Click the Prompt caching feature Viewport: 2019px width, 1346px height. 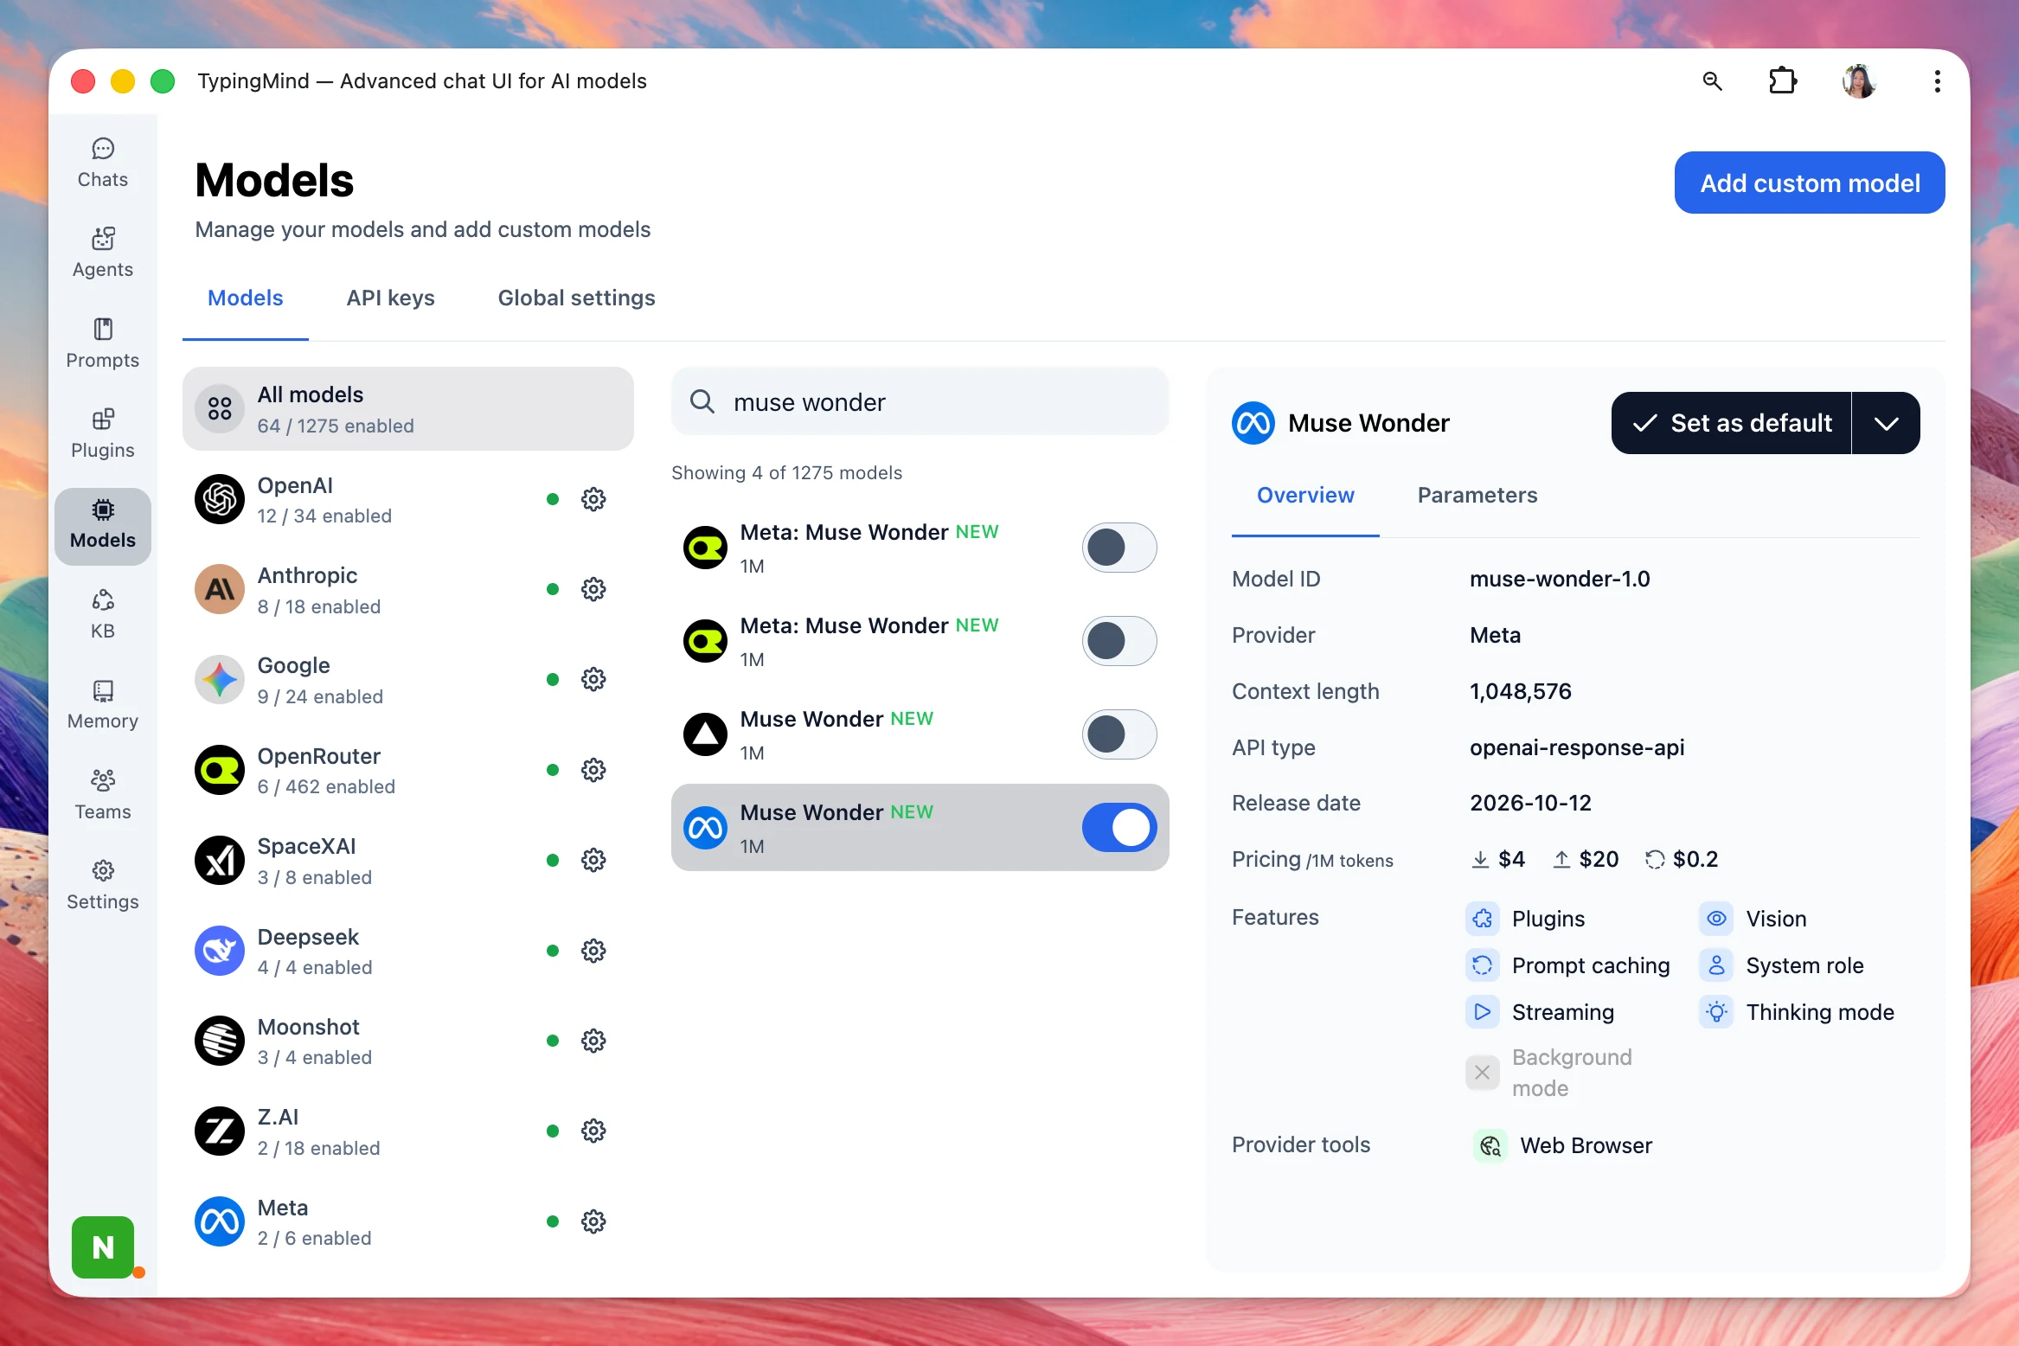click(x=1568, y=965)
